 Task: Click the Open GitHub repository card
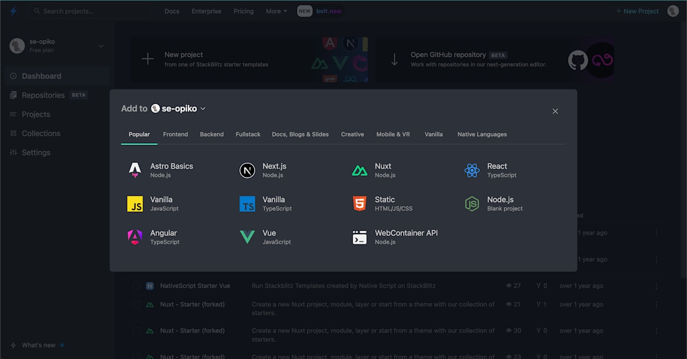click(x=495, y=60)
